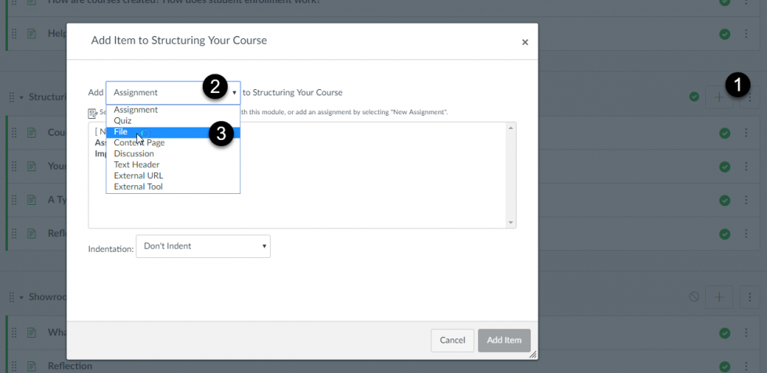Open the Showroom module options menu
767x373 pixels.
click(750, 296)
